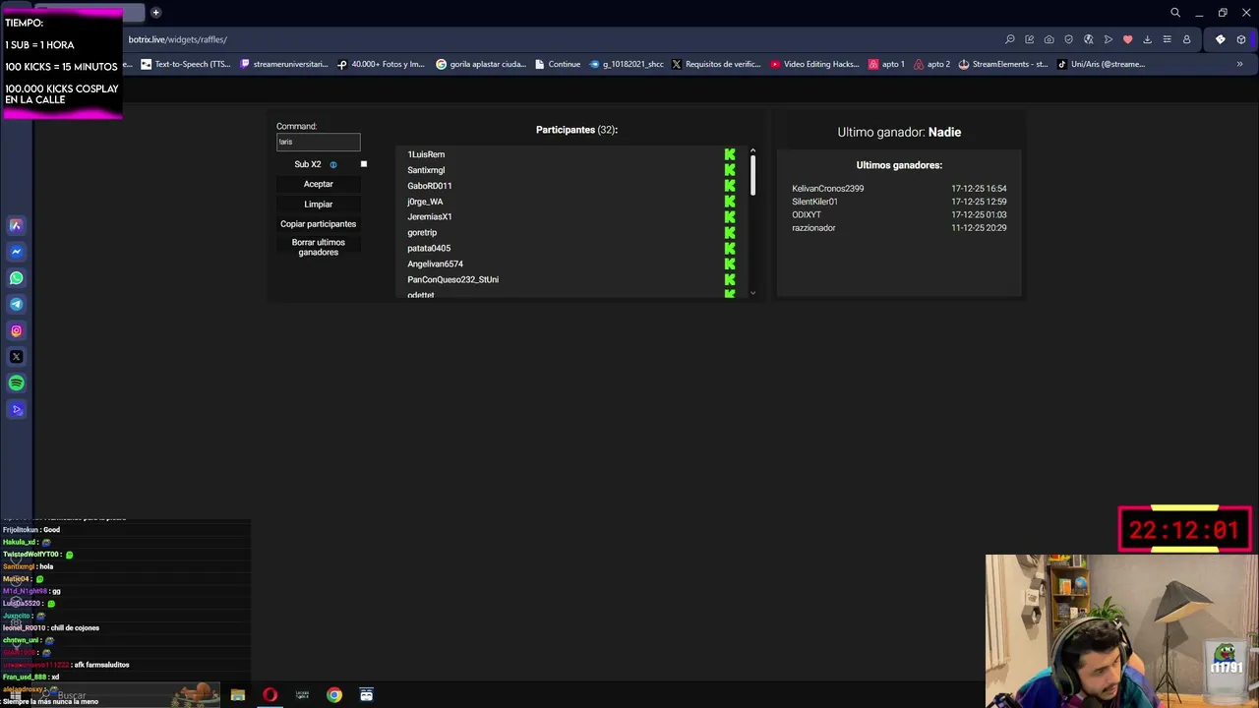1259x708 pixels.
Task: Open the Uni/Aris TikTok bookmark
Action: coord(1102,64)
